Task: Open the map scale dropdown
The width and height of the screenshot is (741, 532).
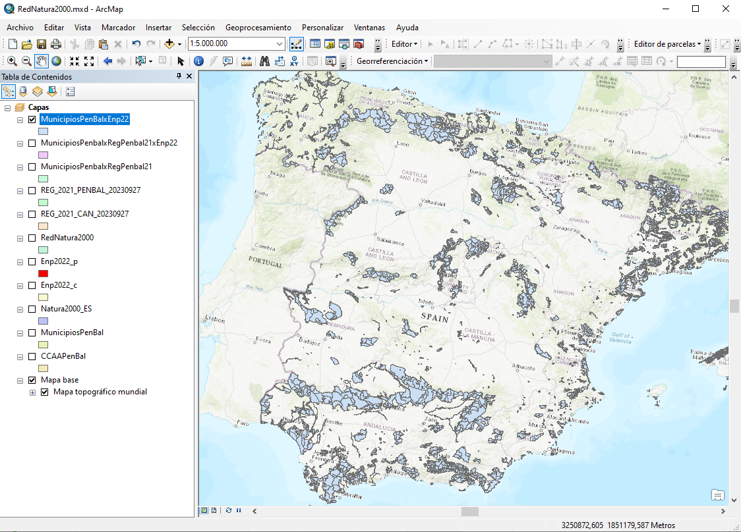Action: pyautogui.click(x=280, y=44)
